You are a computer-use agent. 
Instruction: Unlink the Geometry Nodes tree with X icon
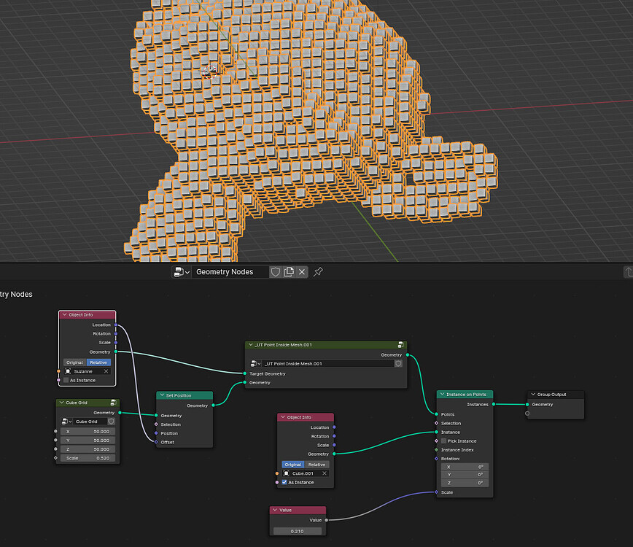click(302, 272)
